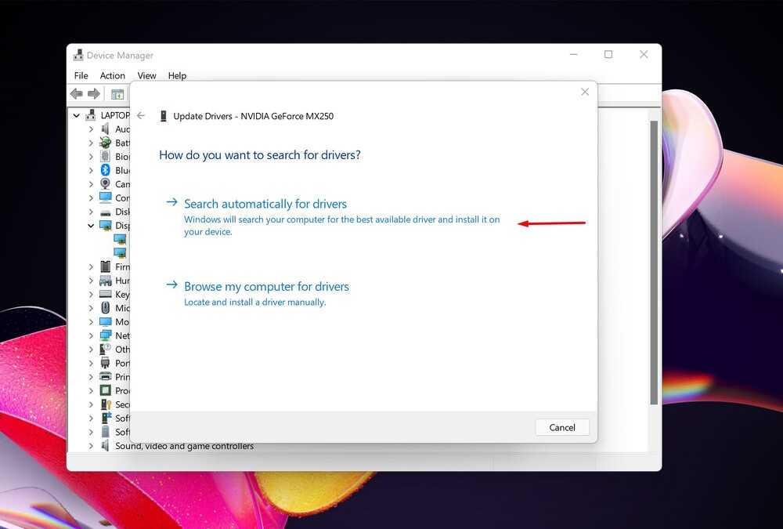Click the Show/Hide console tree toolbar icon
The height and width of the screenshot is (529, 783).
click(117, 94)
